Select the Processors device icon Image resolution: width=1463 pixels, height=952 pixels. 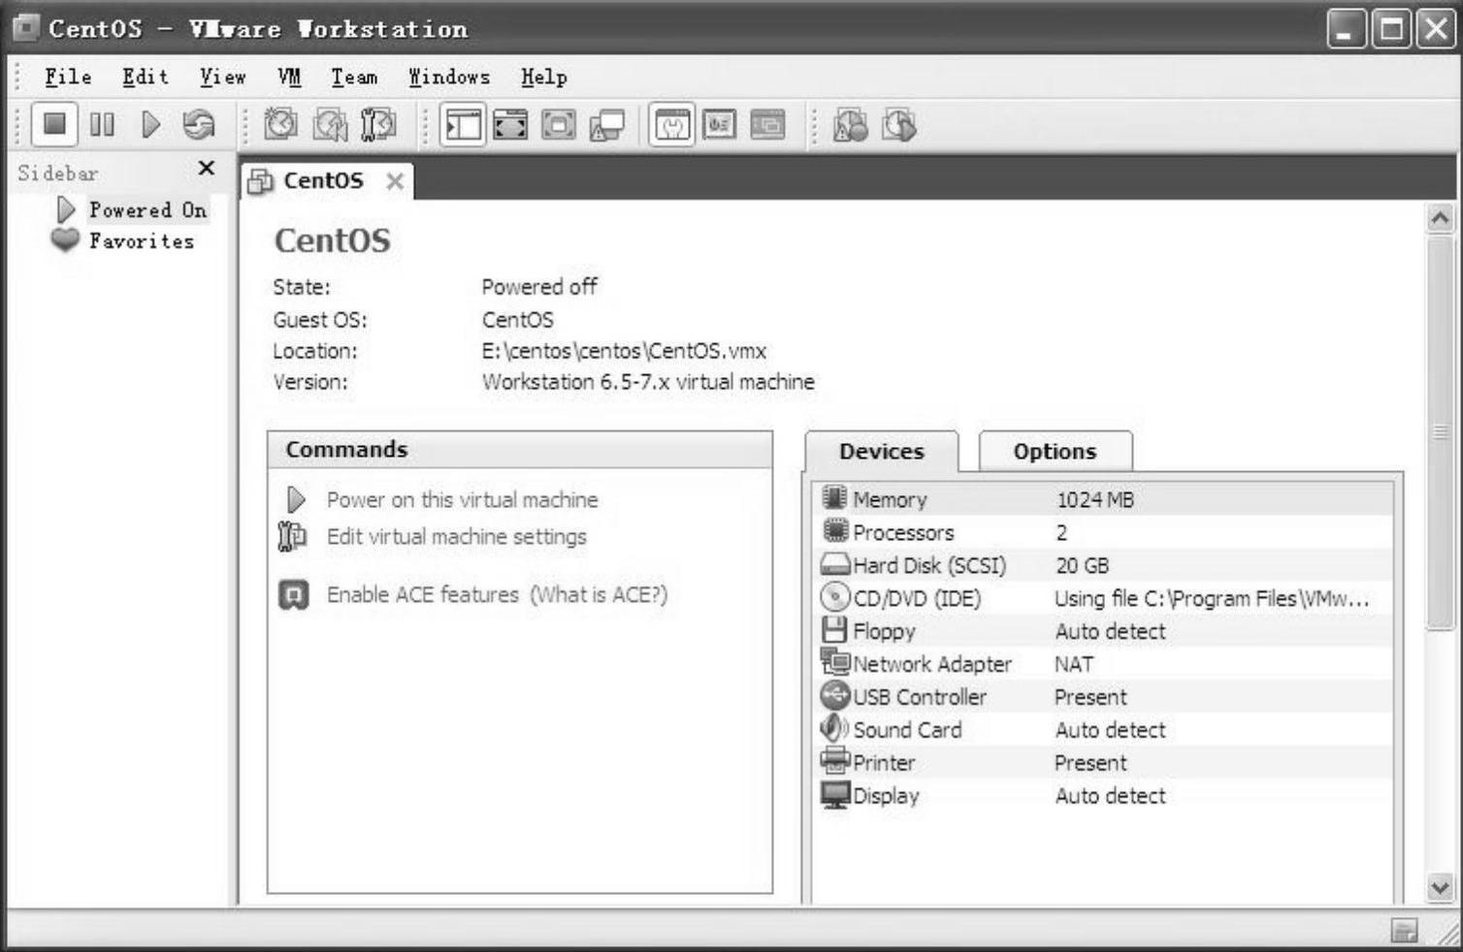pyautogui.click(x=834, y=531)
